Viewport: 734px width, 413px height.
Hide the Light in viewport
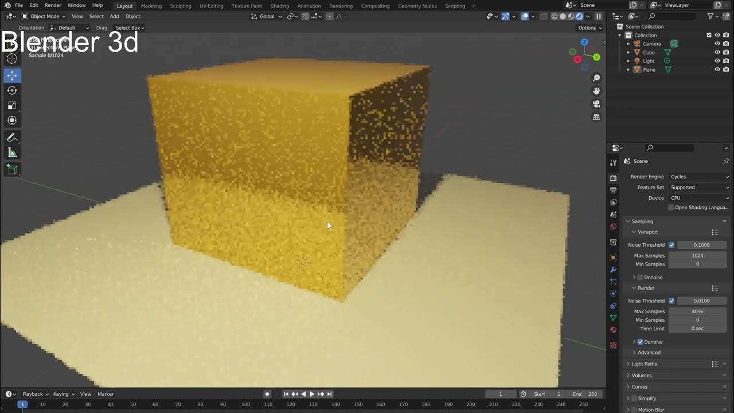717,61
